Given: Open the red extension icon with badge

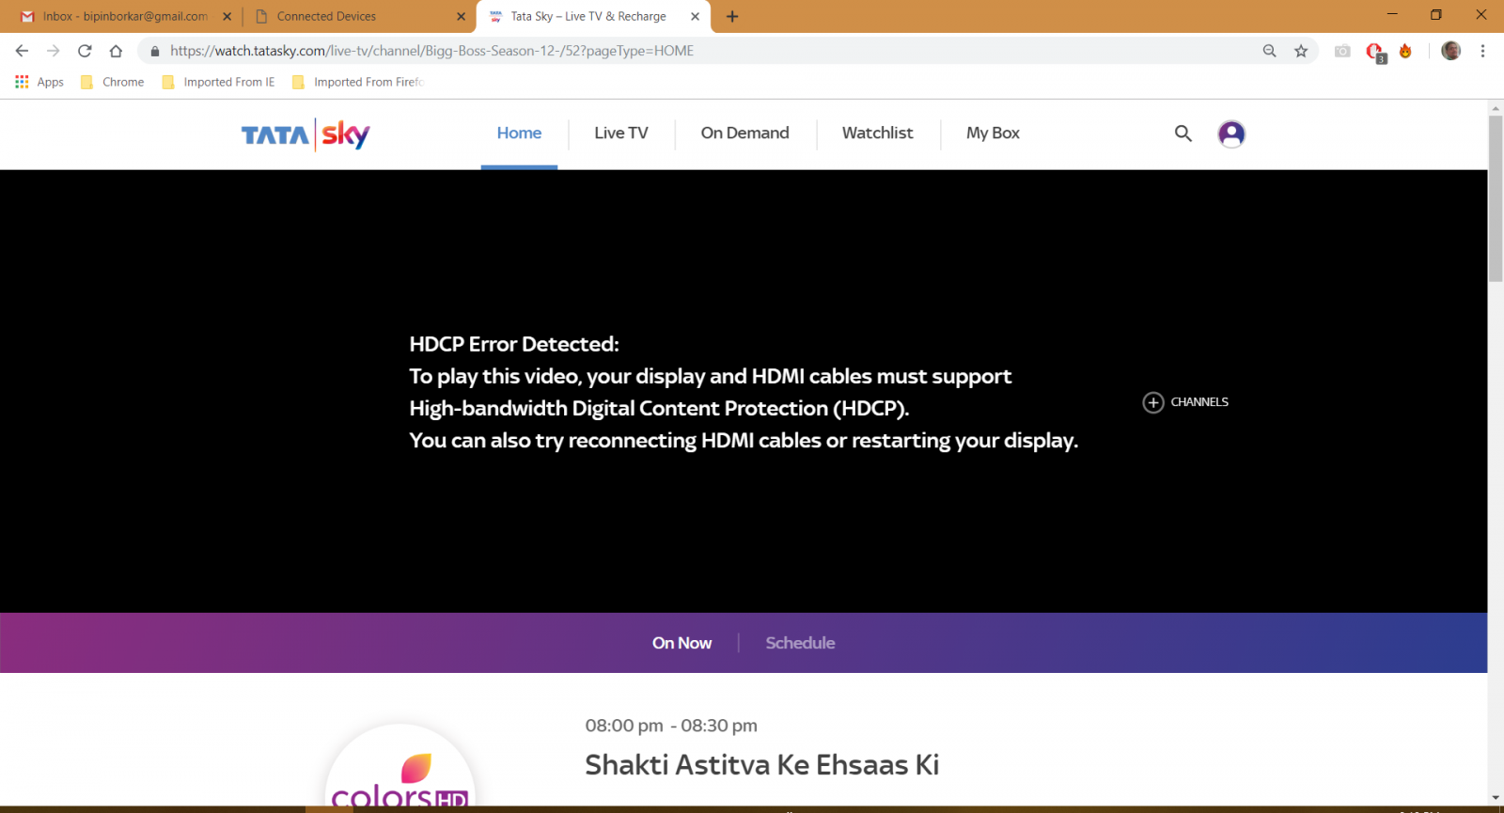Looking at the screenshot, I should click(1375, 52).
